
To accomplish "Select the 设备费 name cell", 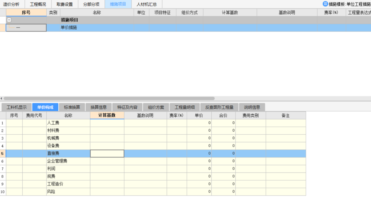I will pos(68,146).
